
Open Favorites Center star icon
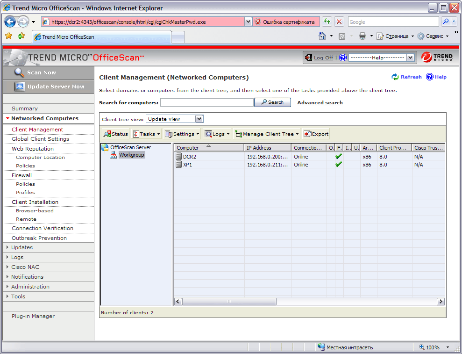tap(9, 36)
